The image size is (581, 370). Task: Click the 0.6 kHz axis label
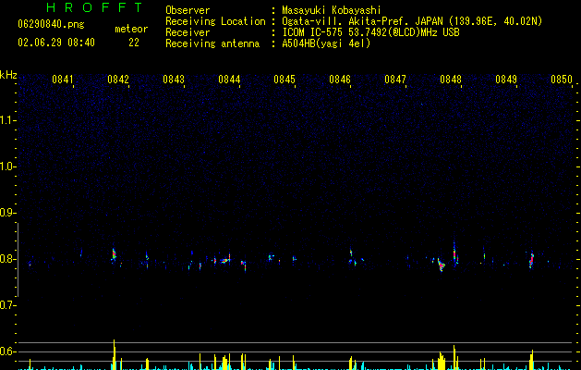pos(7,351)
